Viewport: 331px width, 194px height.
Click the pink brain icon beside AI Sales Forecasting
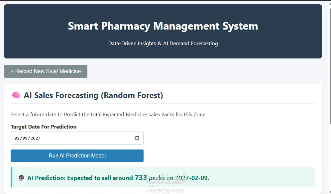[16, 95]
